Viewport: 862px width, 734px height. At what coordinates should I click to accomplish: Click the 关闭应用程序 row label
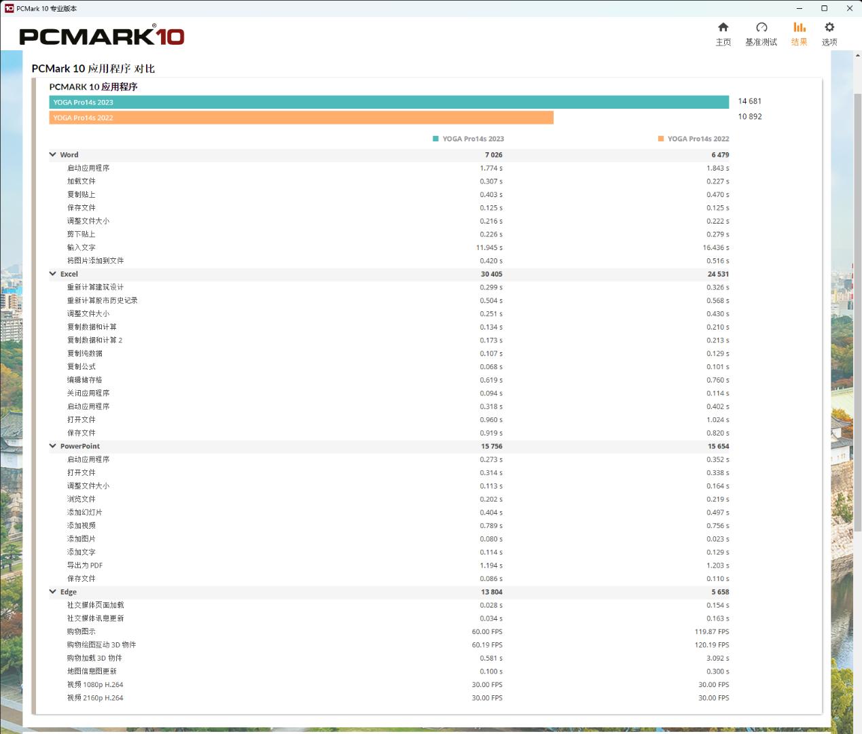(x=88, y=394)
